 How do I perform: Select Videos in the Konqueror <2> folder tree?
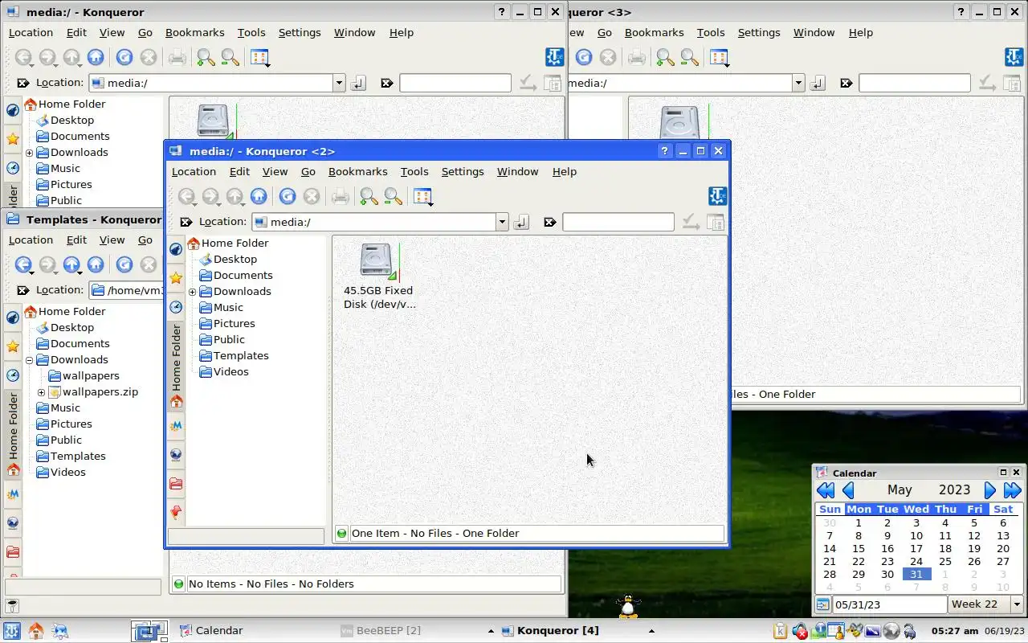pos(230,372)
